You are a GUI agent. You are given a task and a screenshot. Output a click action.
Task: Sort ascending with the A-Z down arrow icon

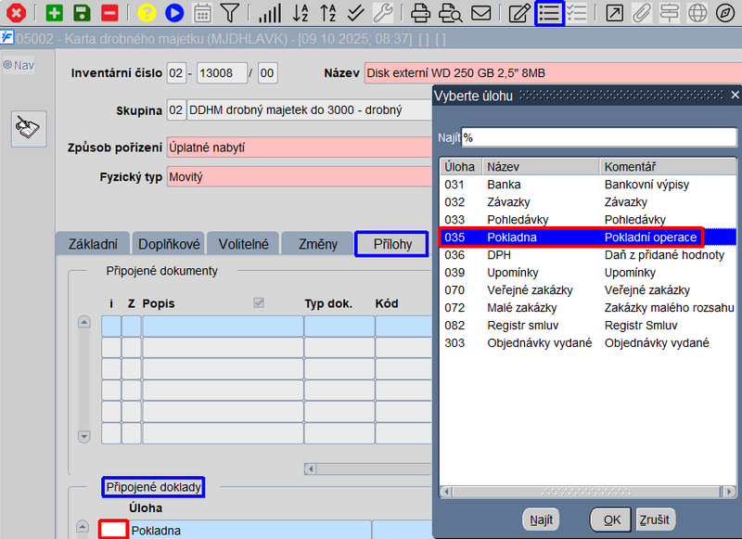tap(300, 13)
